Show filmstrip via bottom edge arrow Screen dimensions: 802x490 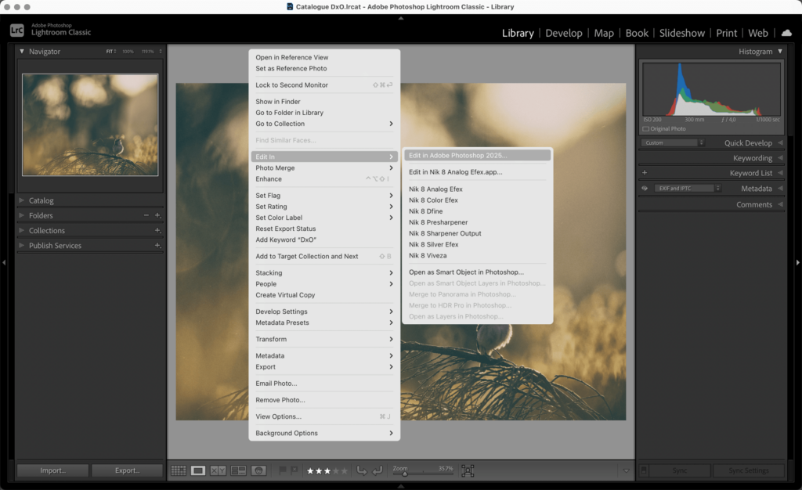[401, 486]
